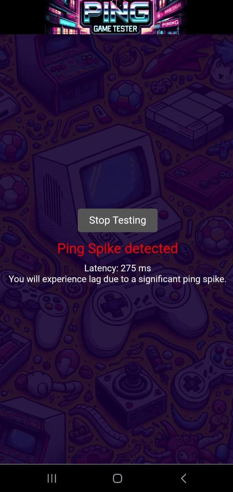Go to the Android home screen
This screenshot has width=233, height=492.
pos(117,478)
